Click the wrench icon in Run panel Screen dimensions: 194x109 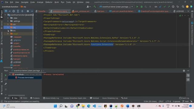6,84
